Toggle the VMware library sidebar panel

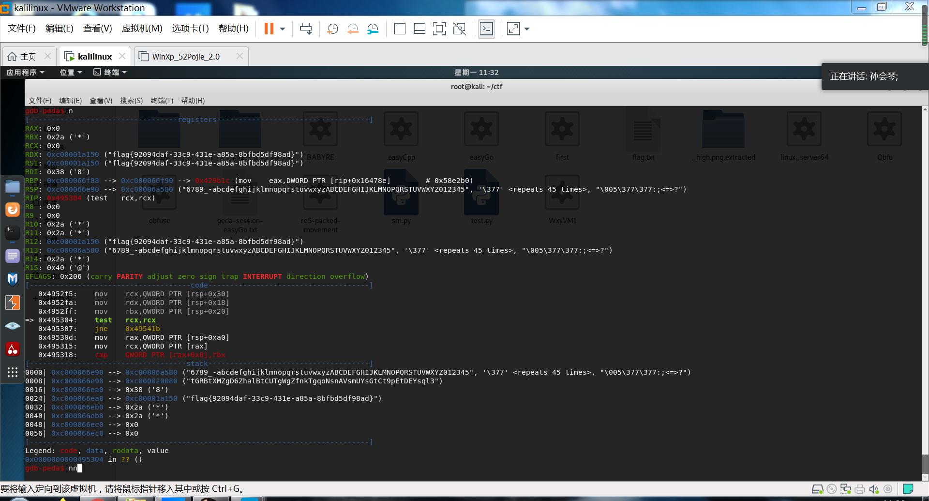400,29
